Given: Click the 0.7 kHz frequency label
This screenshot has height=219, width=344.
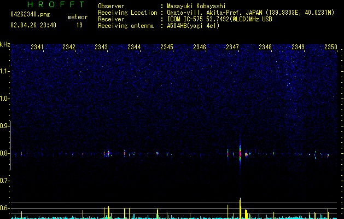Looking at the screenshot, I should click(x=4, y=181).
